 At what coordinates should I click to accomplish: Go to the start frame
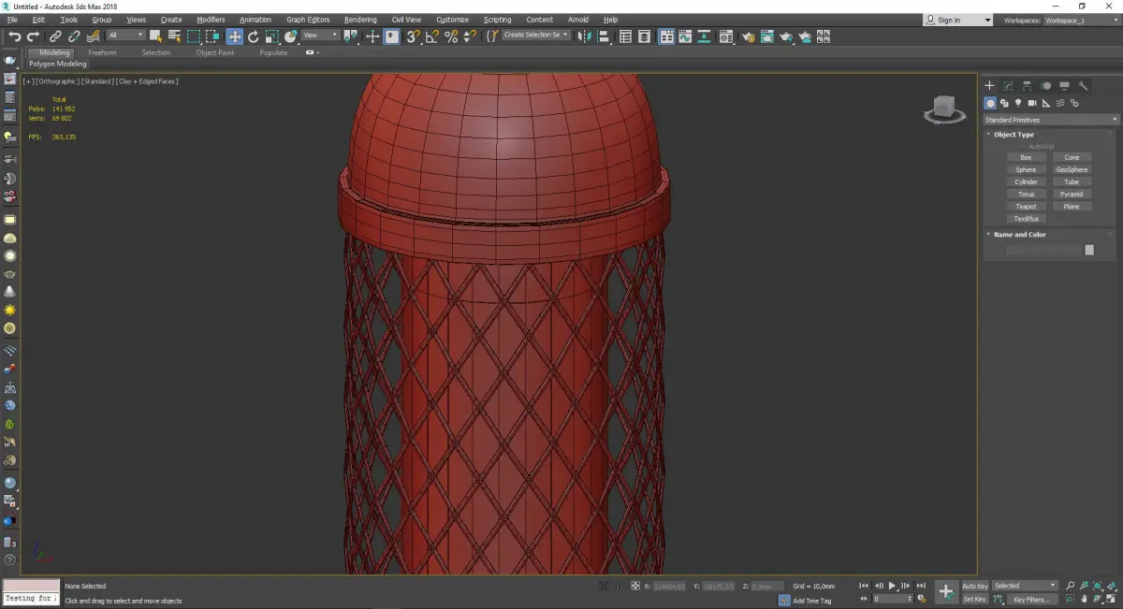(864, 586)
